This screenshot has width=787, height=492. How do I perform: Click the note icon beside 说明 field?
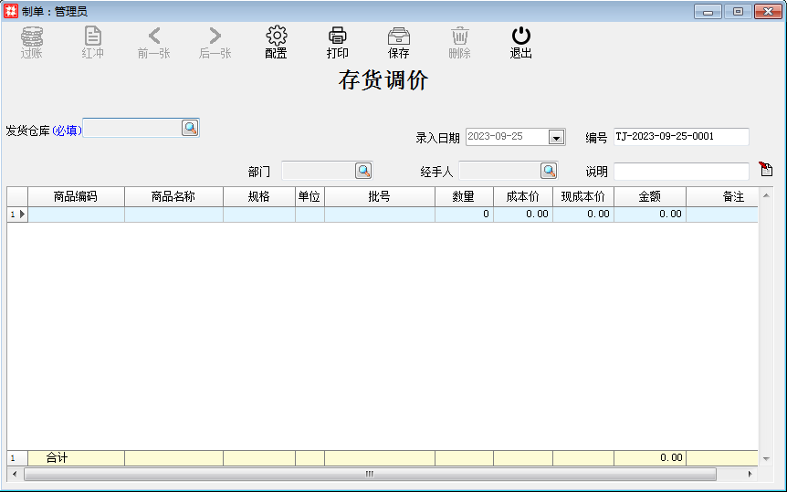point(765,170)
